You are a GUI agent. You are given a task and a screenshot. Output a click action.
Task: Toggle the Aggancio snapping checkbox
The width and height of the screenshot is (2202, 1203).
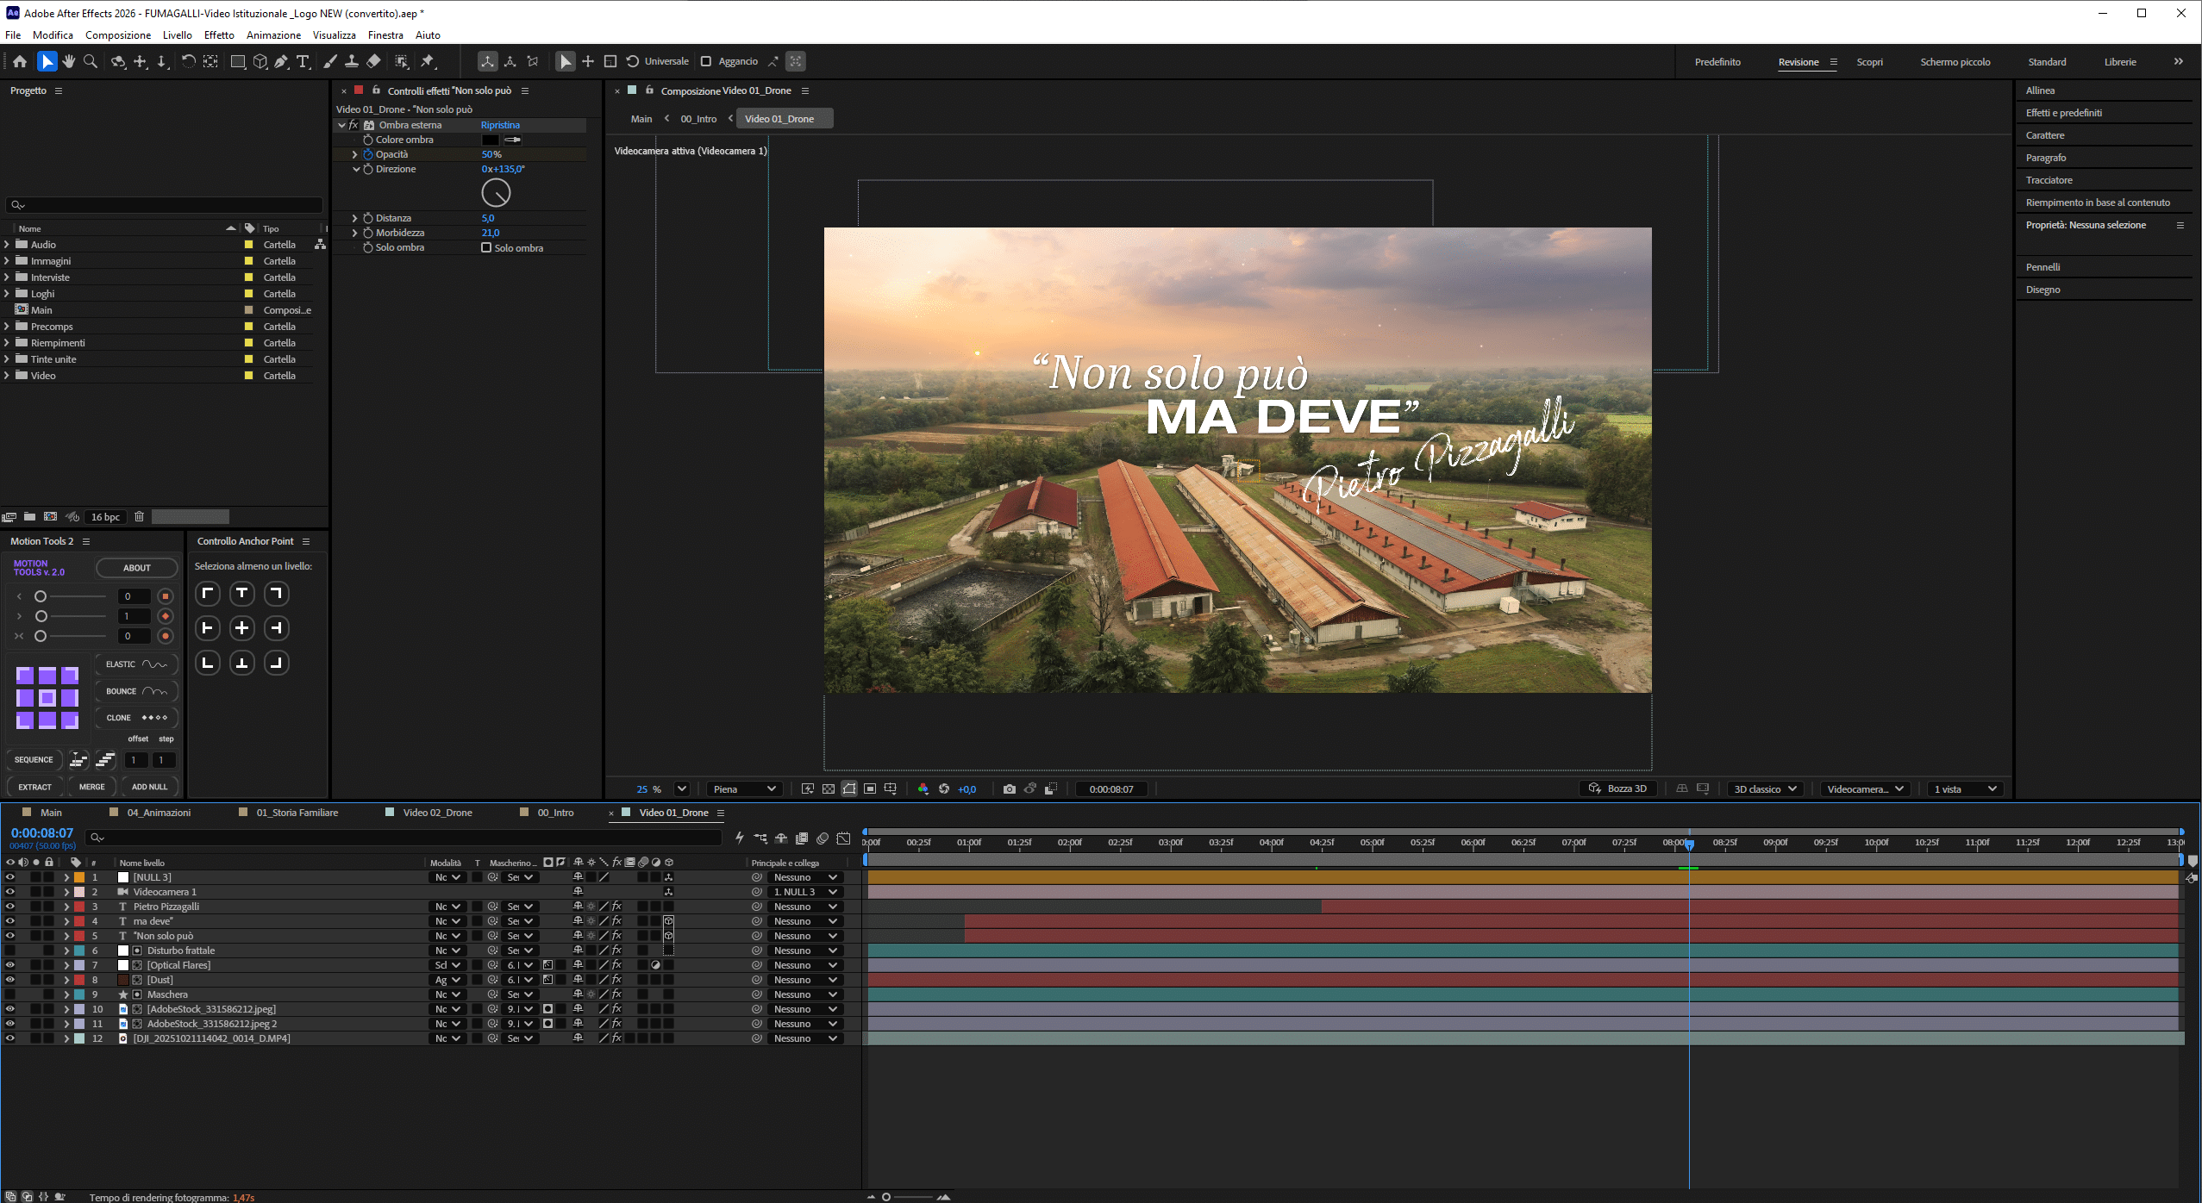click(x=706, y=61)
